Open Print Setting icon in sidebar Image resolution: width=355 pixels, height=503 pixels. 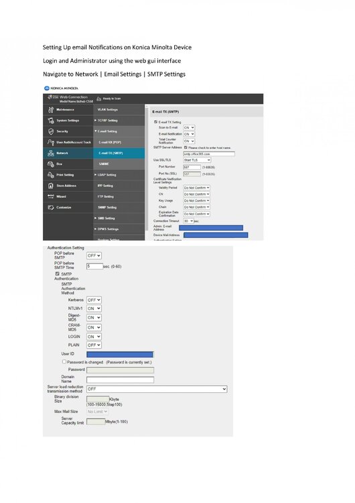(51, 175)
